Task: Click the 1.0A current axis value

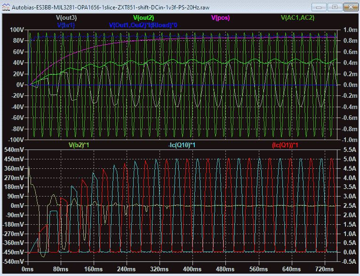Action: (x=350, y=234)
